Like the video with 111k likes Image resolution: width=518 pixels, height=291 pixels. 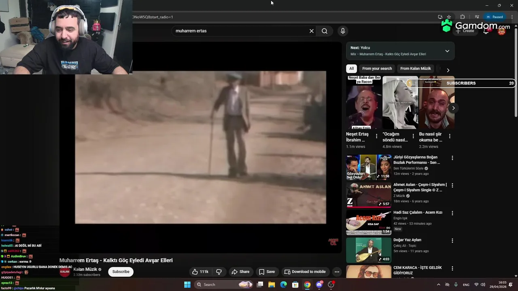pyautogui.click(x=200, y=272)
